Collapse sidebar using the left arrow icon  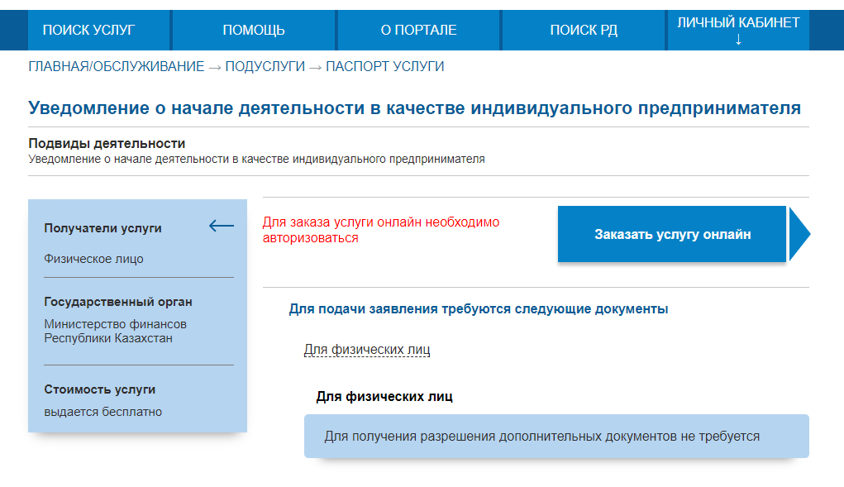[x=222, y=226]
